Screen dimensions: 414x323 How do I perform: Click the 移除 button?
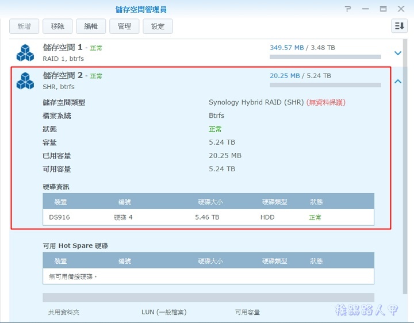click(57, 26)
